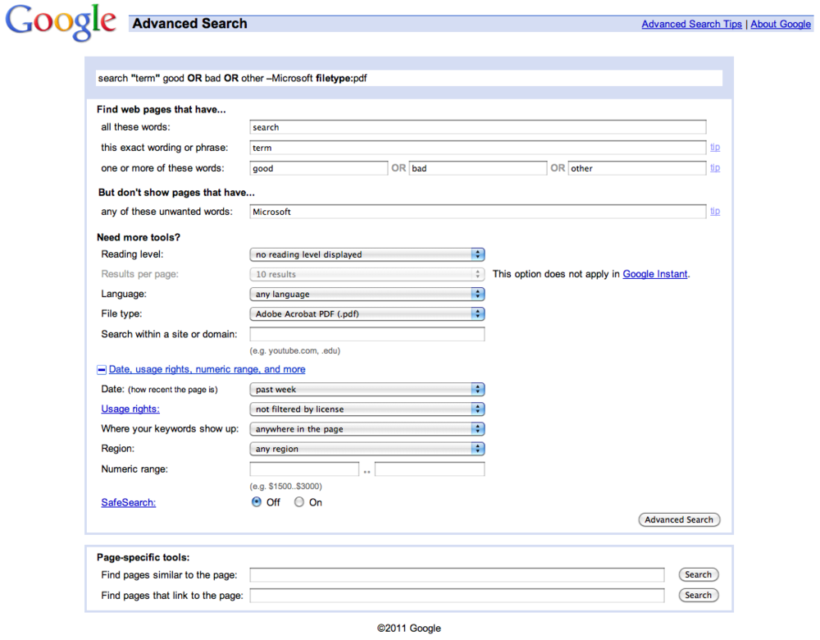
Task: Follow the Google Instant link
Action: click(x=654, y=274)
